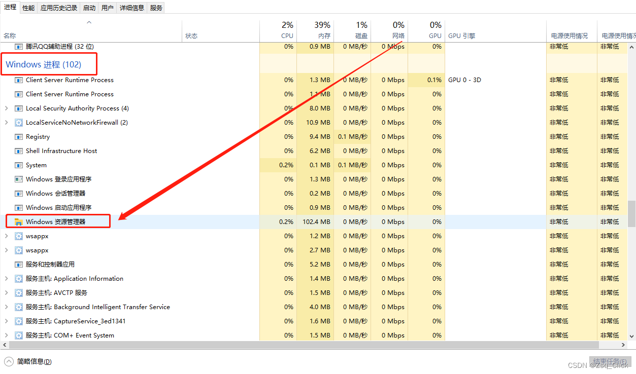Open the 服务 tab
636x374 pixels.
pyautogui.click(x=156, y=8)
